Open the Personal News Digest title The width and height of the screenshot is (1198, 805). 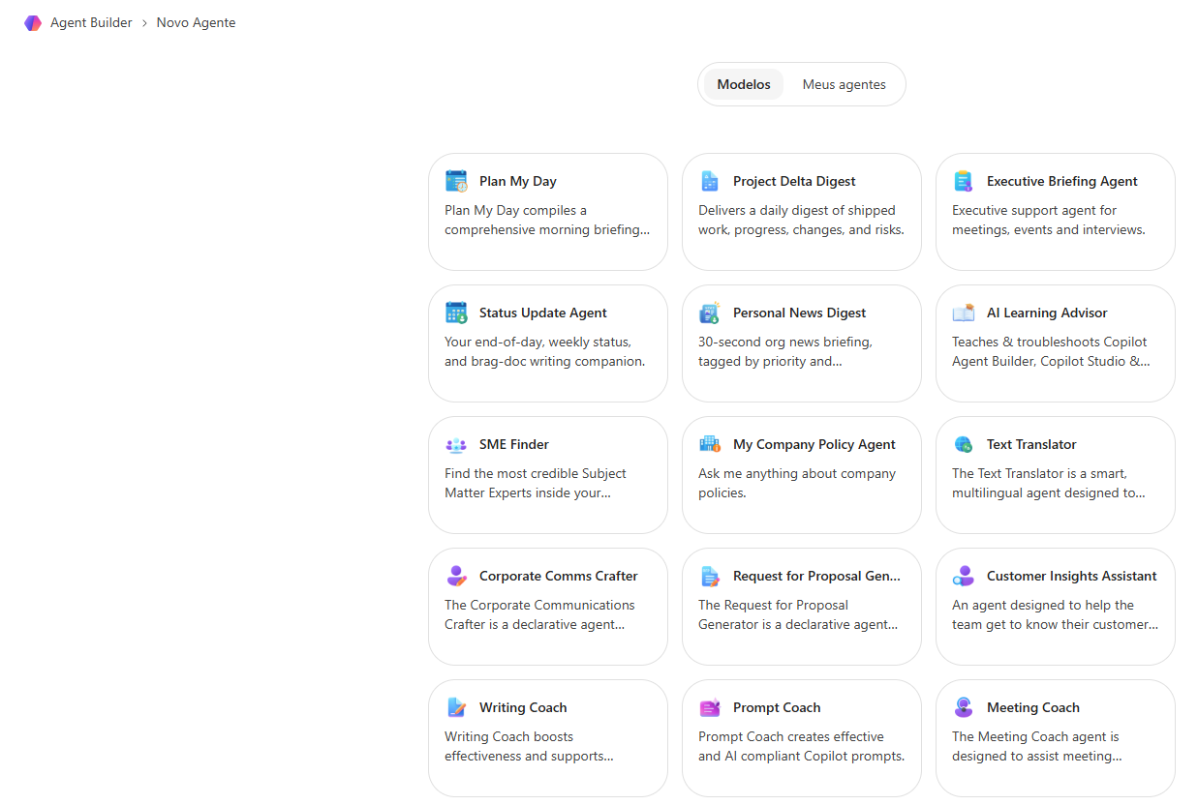[800, 313]
